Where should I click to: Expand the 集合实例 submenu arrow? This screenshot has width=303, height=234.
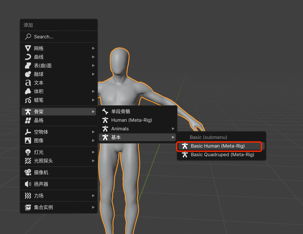click(x=93, y=207)
